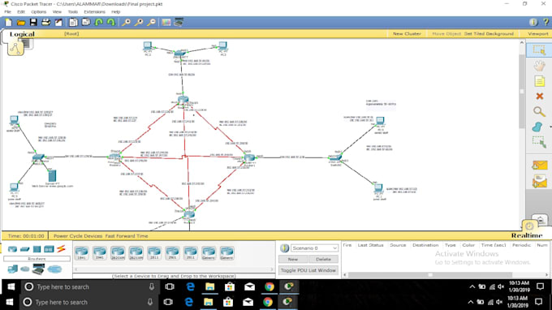Open the network information icon
Image resolution: width=552 pixels, height=310 pixels.
[x=533, y=22]
